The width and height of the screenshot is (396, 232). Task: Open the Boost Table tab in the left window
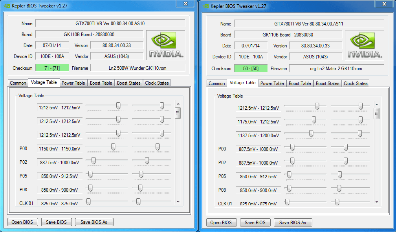click(x=101, y=83)
